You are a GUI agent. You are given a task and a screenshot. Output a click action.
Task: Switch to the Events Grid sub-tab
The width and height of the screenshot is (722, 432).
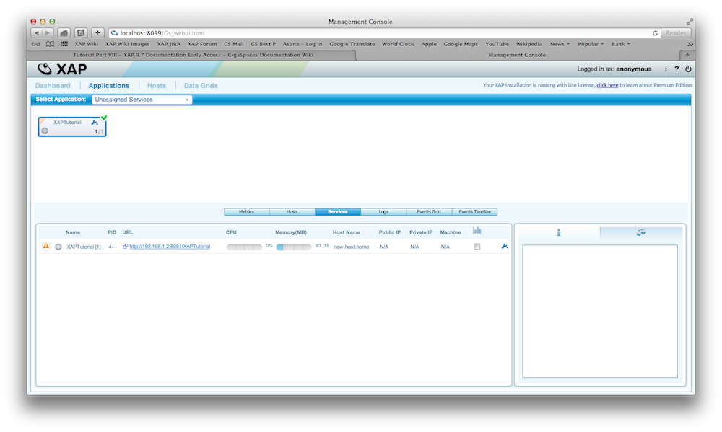[429, 211]
